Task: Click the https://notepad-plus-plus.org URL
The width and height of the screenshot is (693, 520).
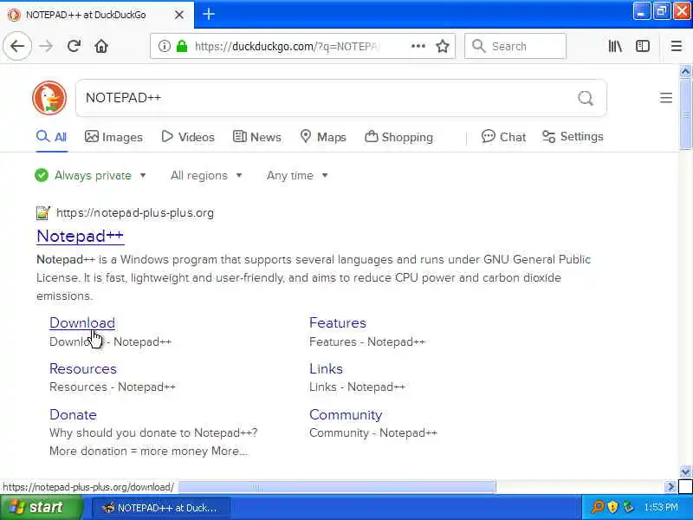Action: click(135, 212)
